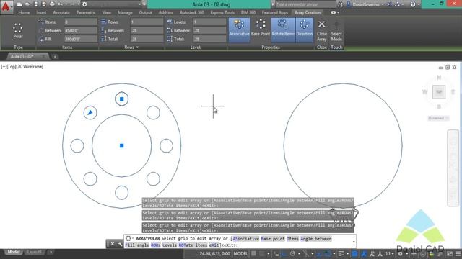Toggle polar tracking in status bar

(x=292, y=254)
